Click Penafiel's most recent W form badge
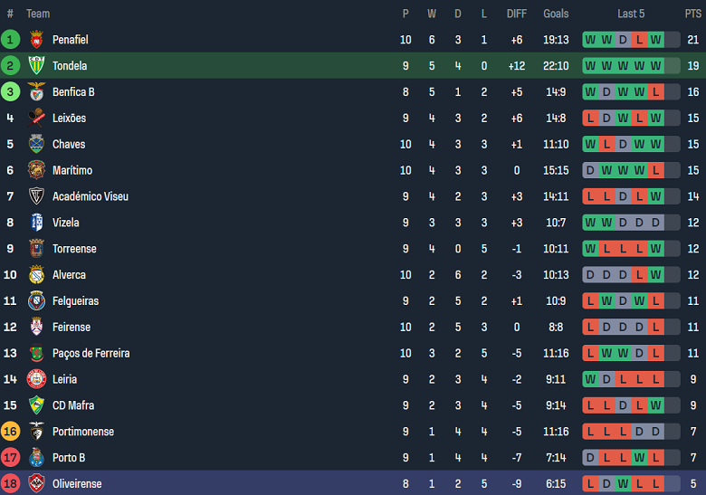The height and width of the screenshot is (495, 706). tap(655, 40)
